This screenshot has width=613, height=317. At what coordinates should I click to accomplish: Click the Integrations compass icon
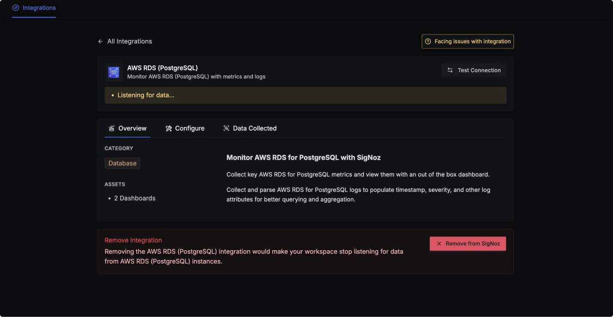[x=16, y=8]
